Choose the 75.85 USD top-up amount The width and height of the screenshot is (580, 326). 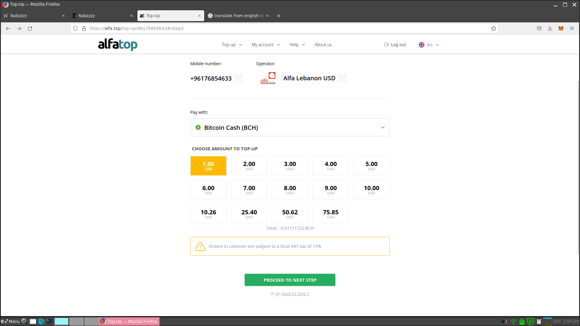click(331, 214)
